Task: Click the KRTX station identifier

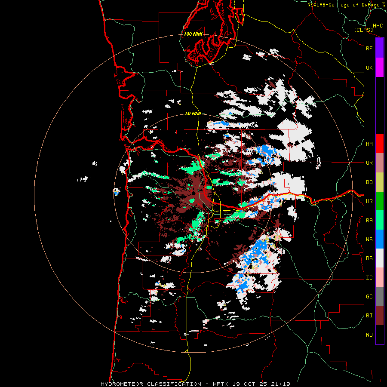Action: click(x=221, y=384)
